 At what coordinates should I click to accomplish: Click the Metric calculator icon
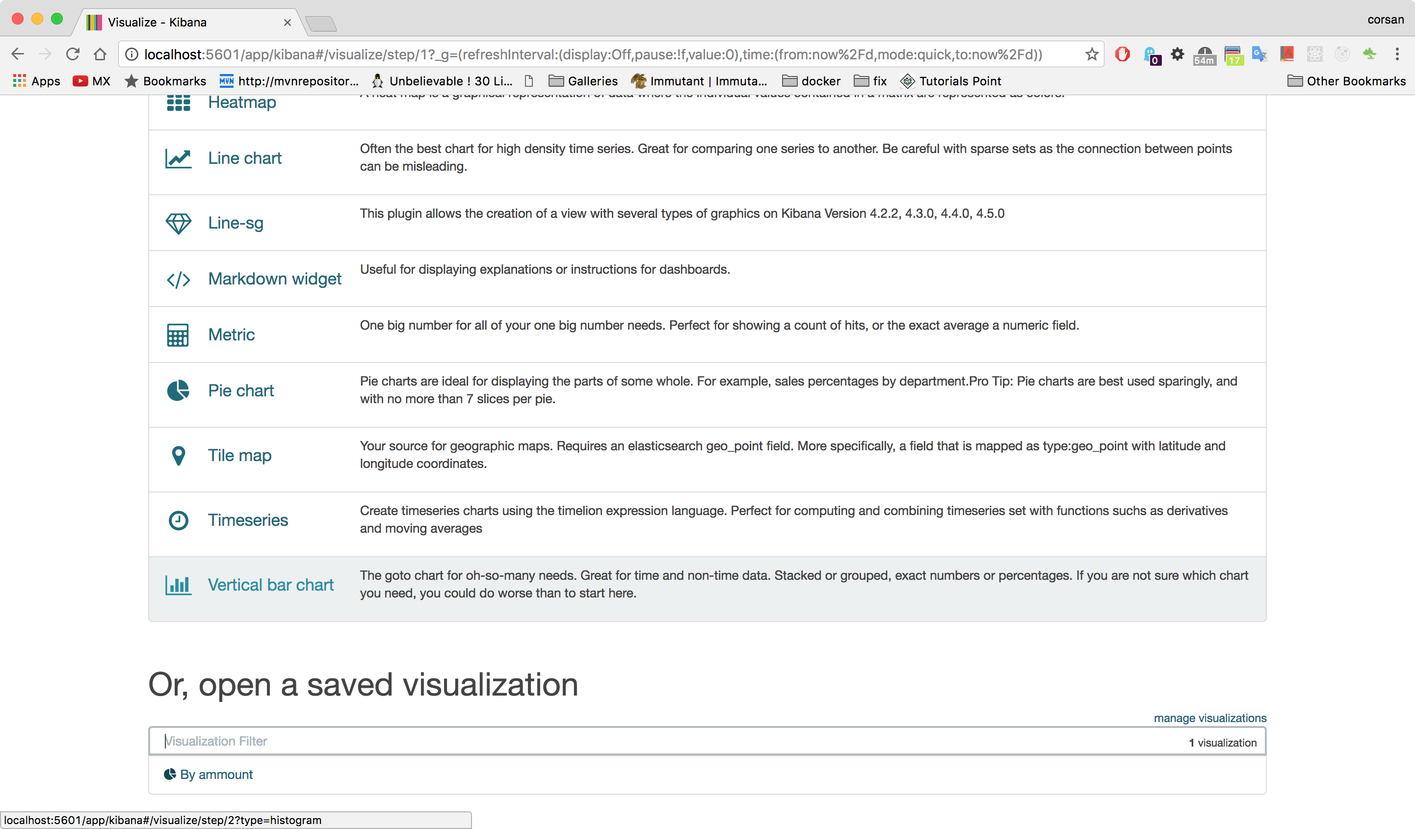coord(178,335)
